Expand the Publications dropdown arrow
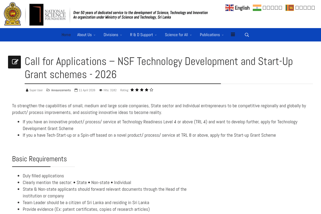 pyautogui.click(x=223, y=35)
